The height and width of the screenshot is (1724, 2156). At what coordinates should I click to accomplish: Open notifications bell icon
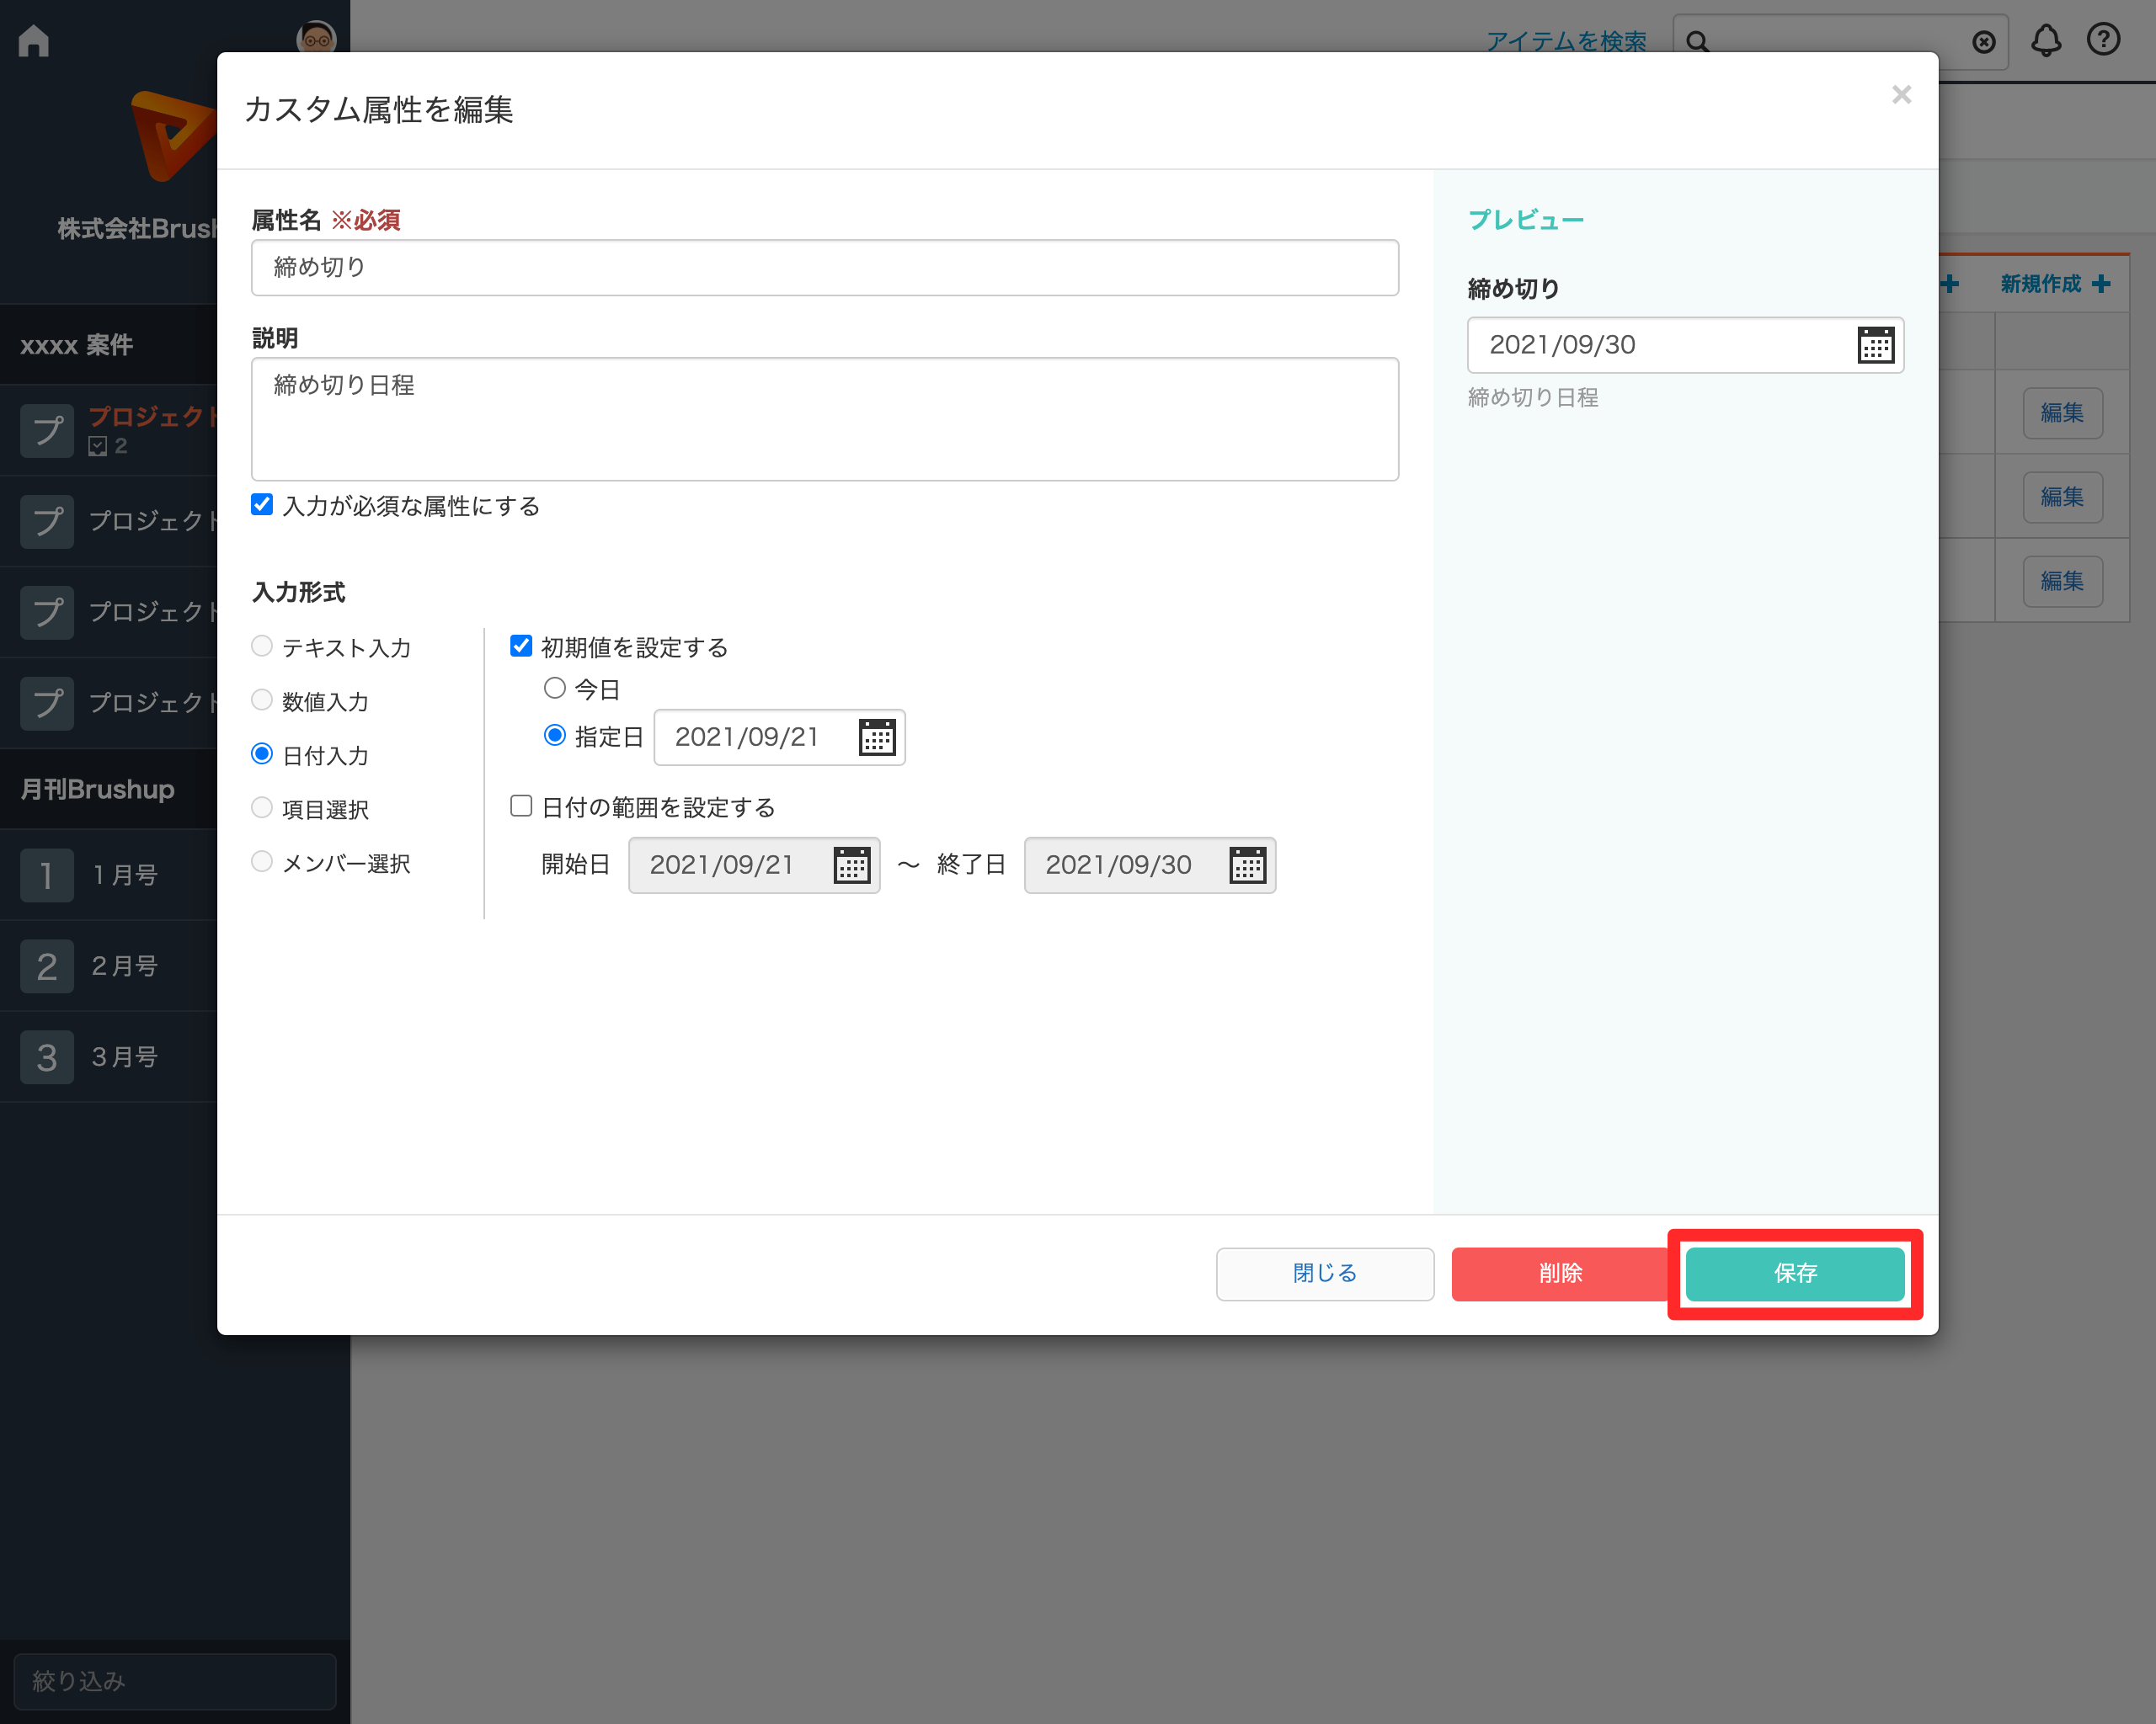[2045, 40]
